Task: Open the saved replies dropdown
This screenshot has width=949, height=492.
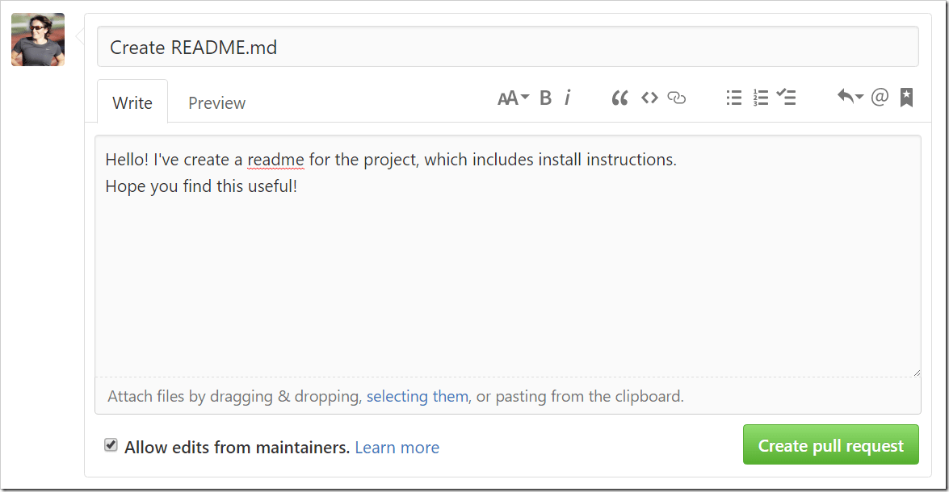Action: [848, 97]
